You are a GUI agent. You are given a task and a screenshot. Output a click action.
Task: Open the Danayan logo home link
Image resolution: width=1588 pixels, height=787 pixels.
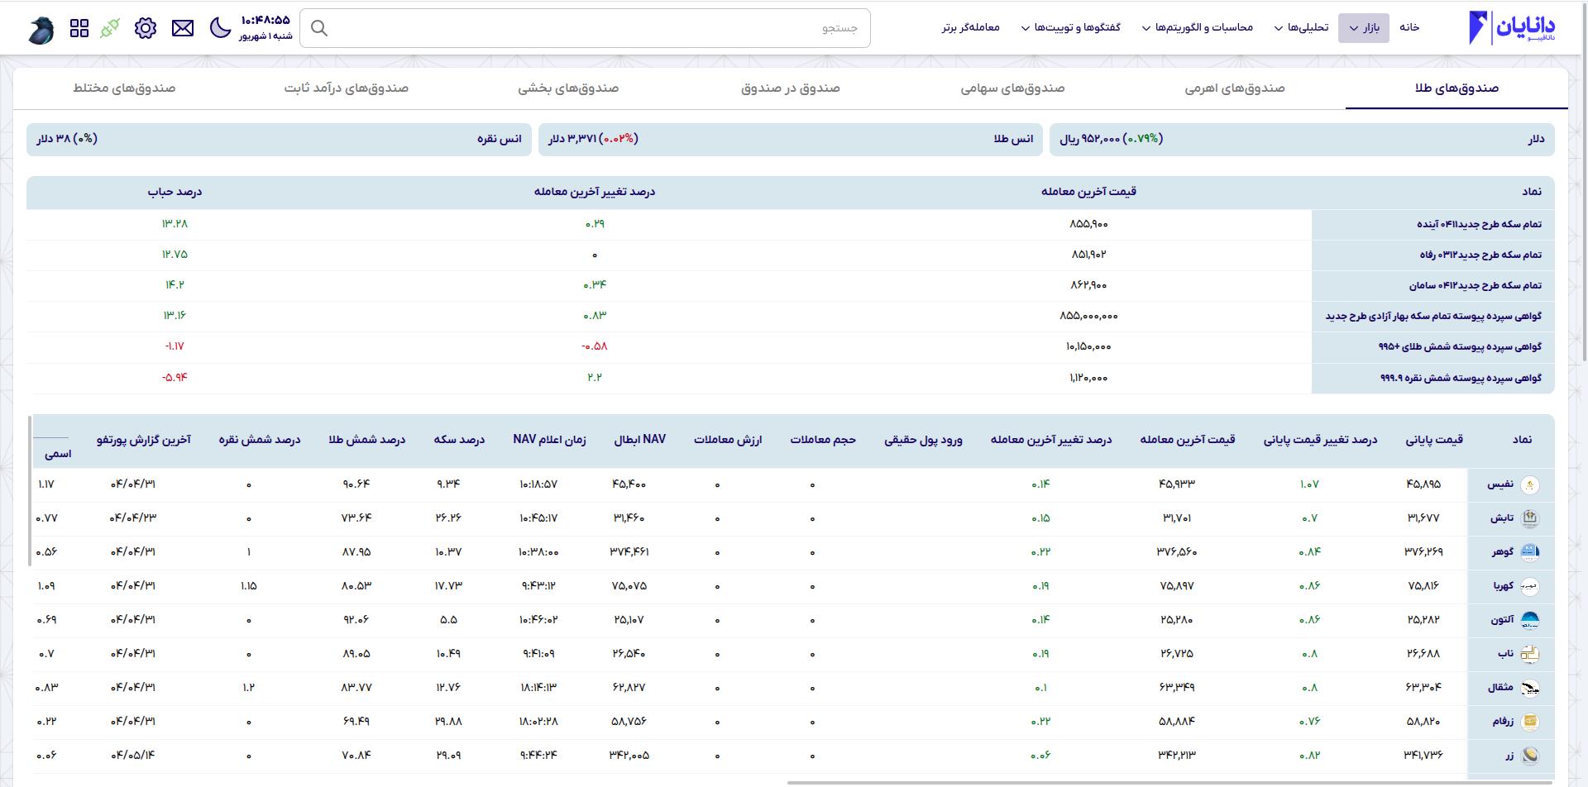(1512, 27)
